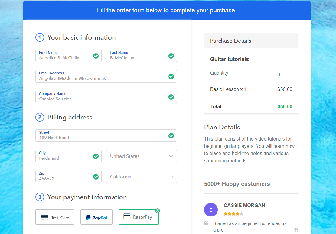Click the step 1 numbered circle icon

pos(39,37)
